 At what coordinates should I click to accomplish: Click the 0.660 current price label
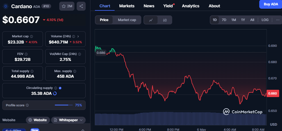coord(273,93)
